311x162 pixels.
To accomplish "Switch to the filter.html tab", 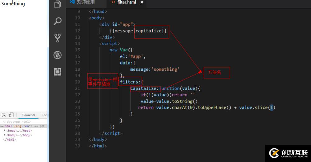I will coord(127,2).
